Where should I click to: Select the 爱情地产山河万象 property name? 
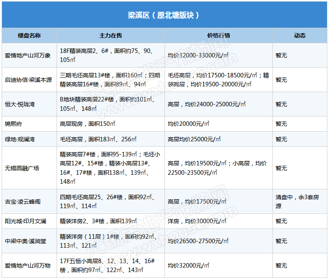point(28,55)
